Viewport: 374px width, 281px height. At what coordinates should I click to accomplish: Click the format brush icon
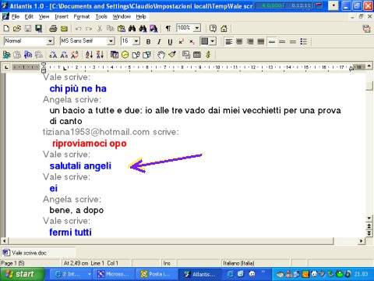tap(172, 55)
